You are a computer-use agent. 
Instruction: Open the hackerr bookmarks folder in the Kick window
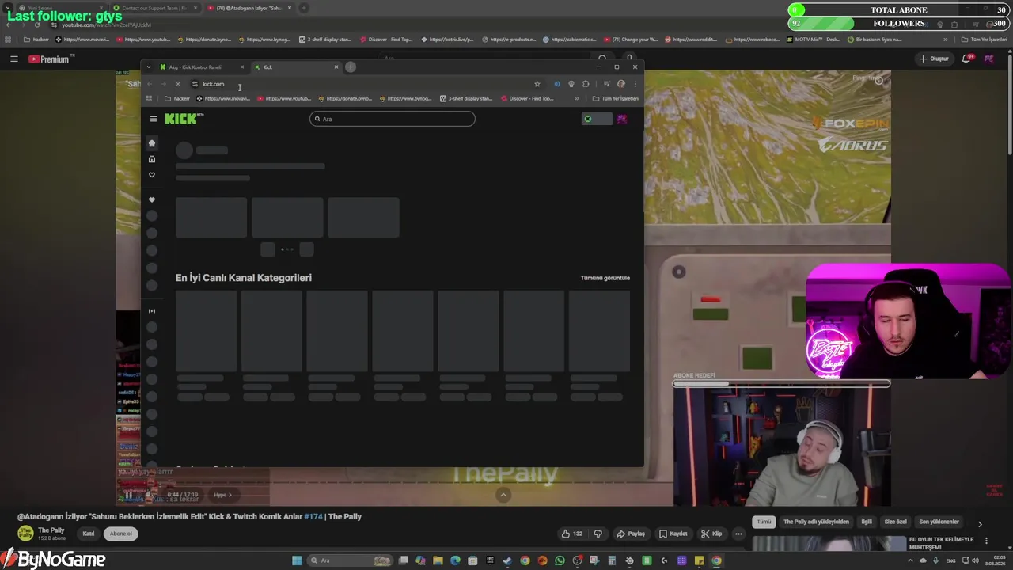176,98
